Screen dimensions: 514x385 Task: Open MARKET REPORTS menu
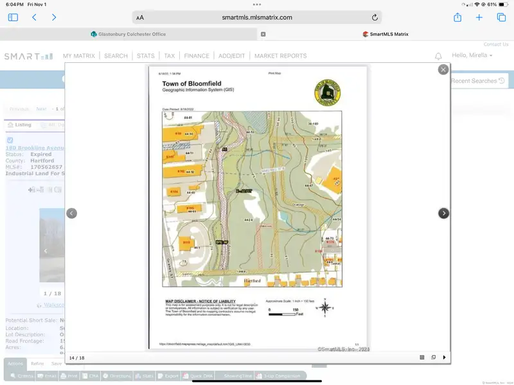pyautogui.click(x=280, y=56)
